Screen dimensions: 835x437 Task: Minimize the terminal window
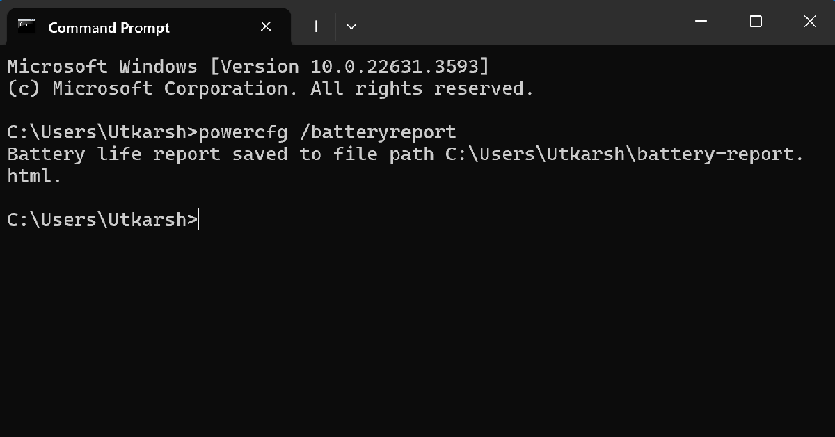(x=701, y=22)
